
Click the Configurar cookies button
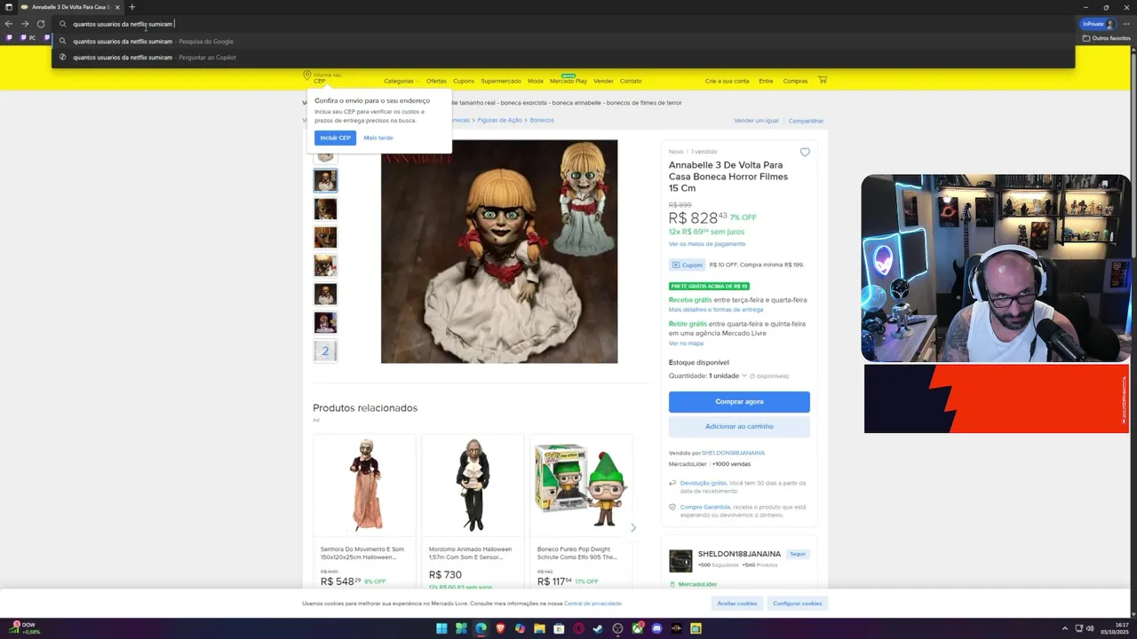pyautogui.click(x=798, y=603)
